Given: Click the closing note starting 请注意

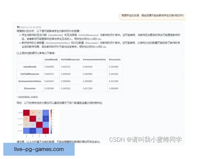Looking at the screenshot, I should [x=58, y=142].
